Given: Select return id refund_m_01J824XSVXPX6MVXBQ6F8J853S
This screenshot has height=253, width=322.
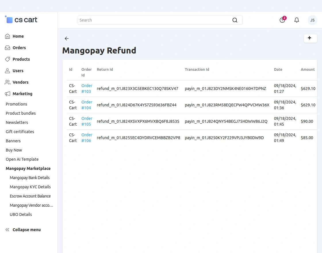Looking at the screenshot, I should (x=138, y=121).
